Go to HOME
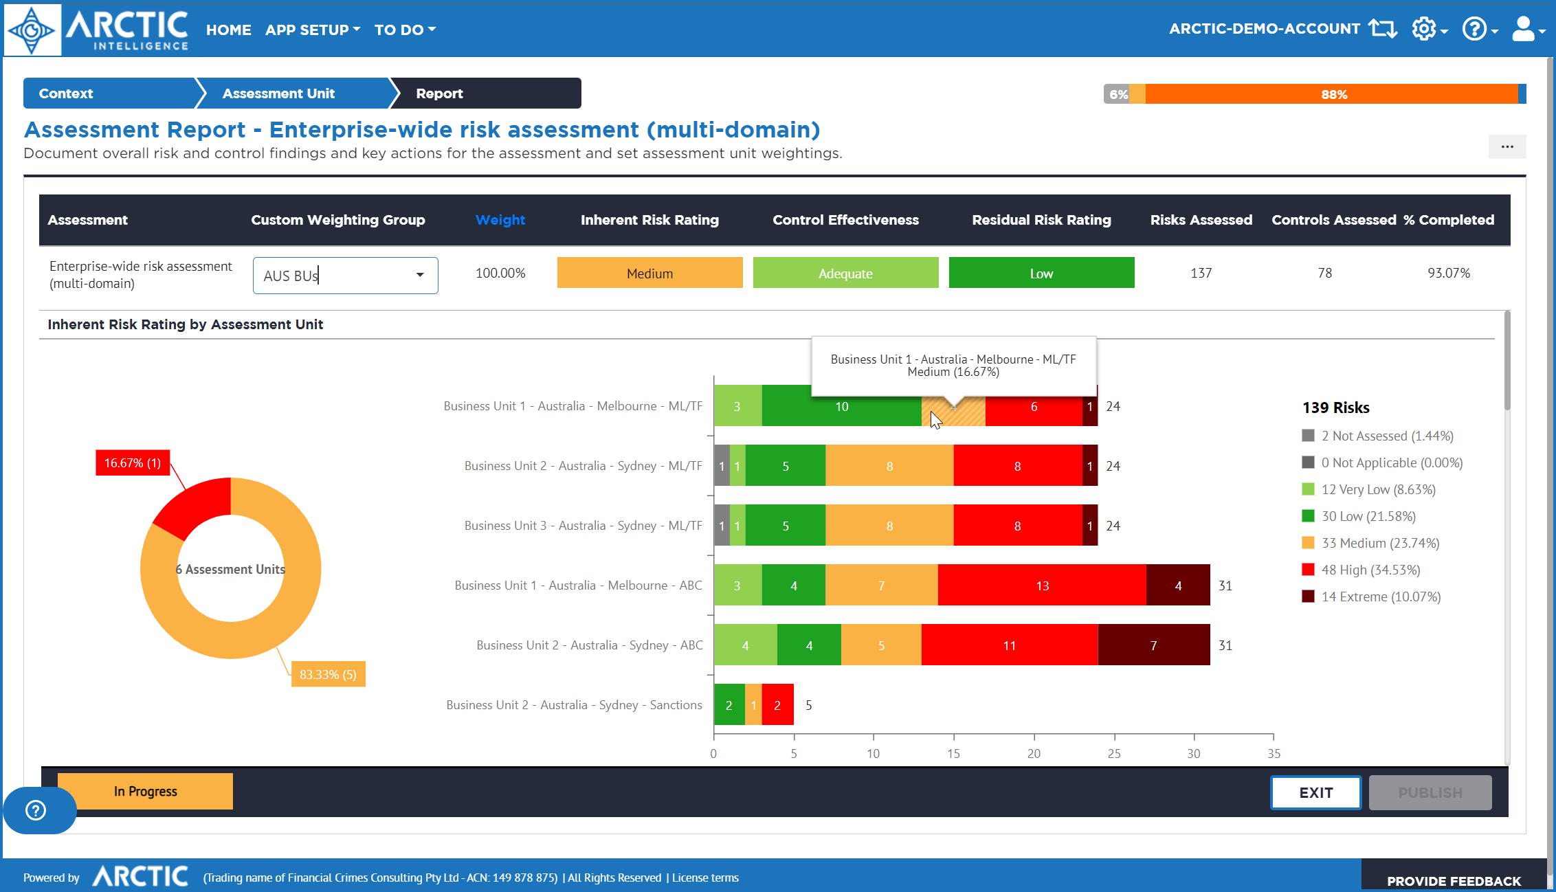The width and height of the screenshot is (1556, 892). 228,30
